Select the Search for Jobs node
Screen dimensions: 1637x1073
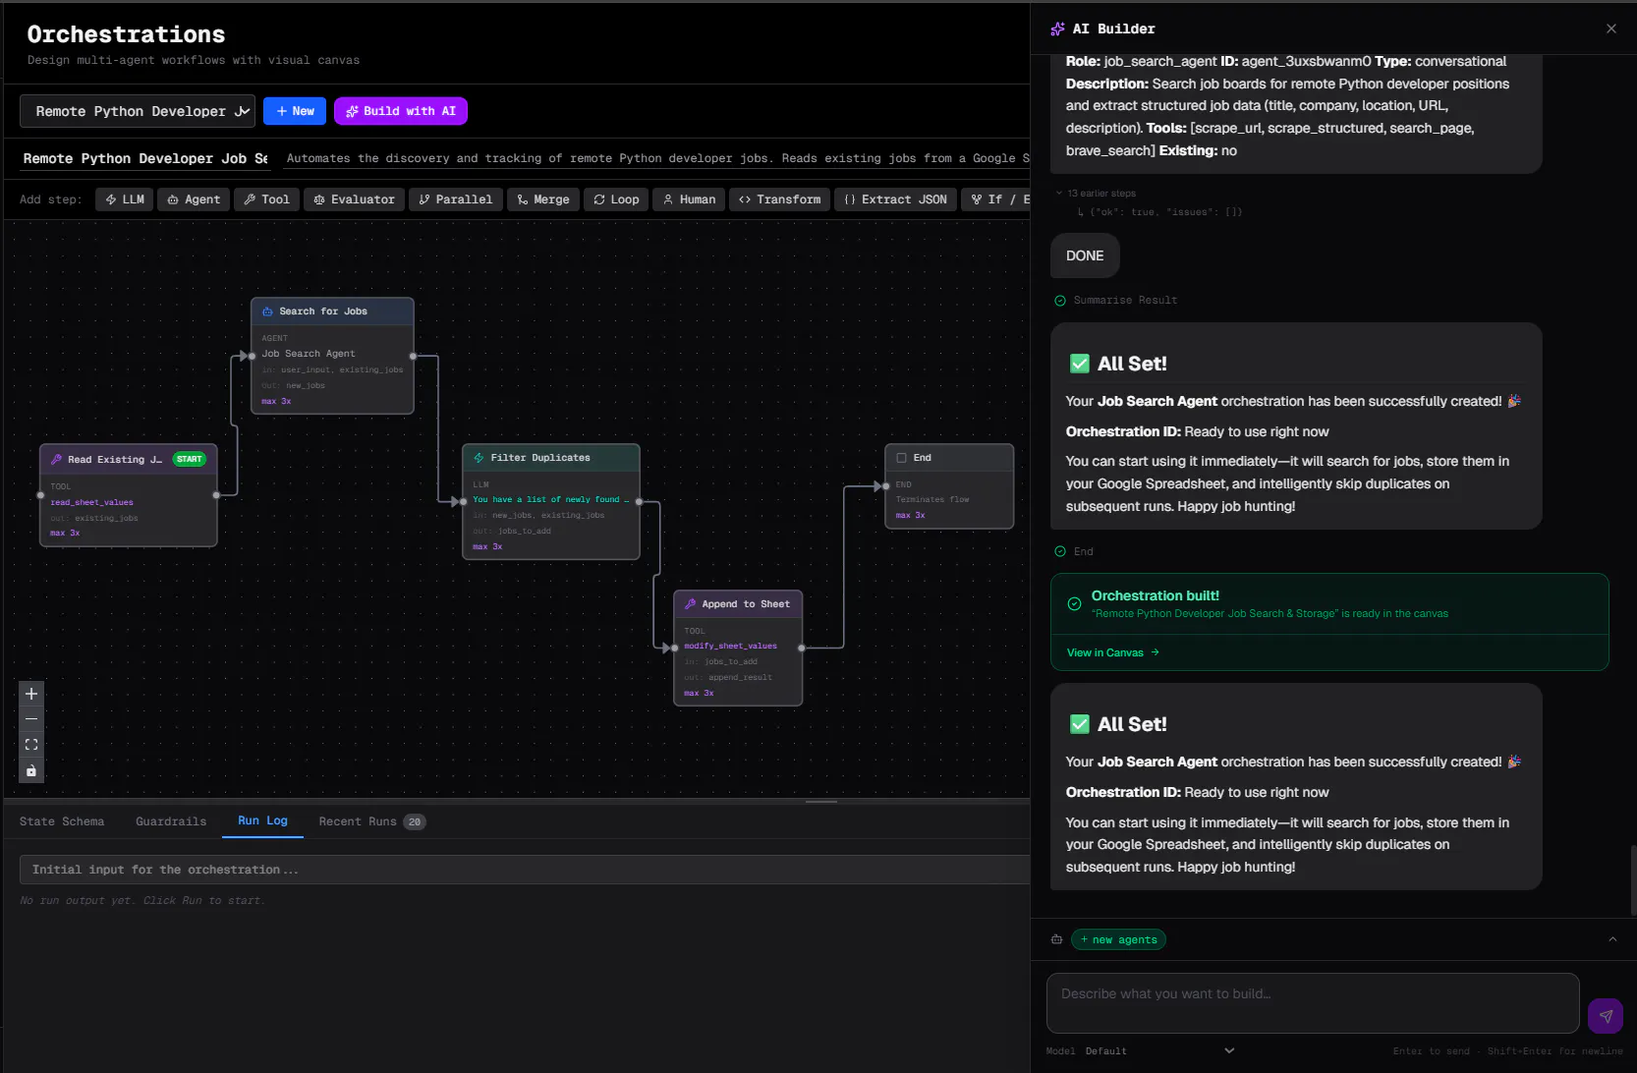(x=332, y=356)
